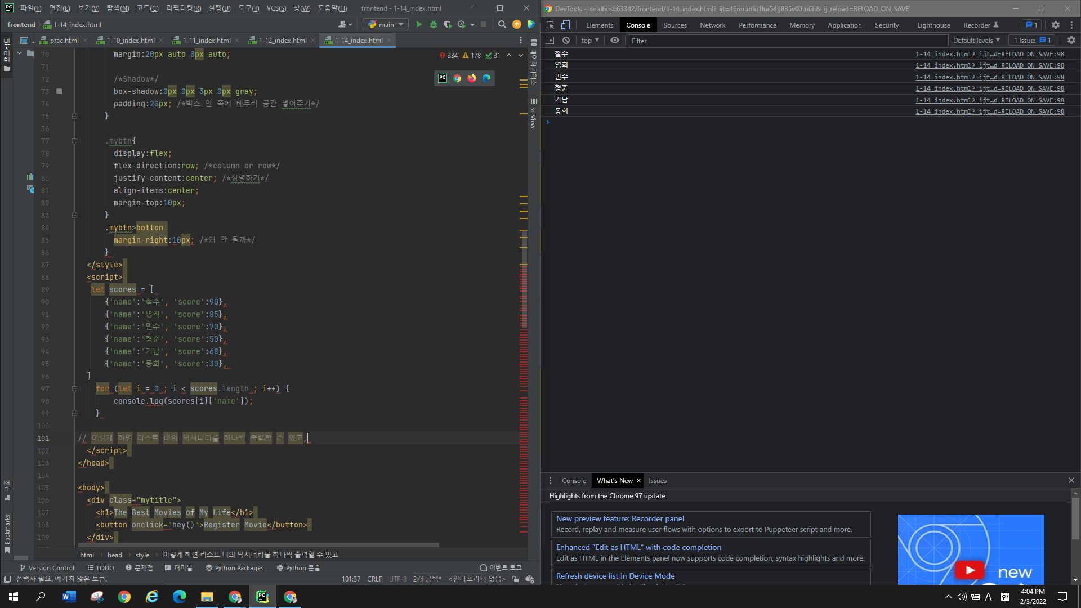Open built-in preview PyCharm icon in browser popup
Viewport: 1081px width, 608px height.
coord(443,78)
